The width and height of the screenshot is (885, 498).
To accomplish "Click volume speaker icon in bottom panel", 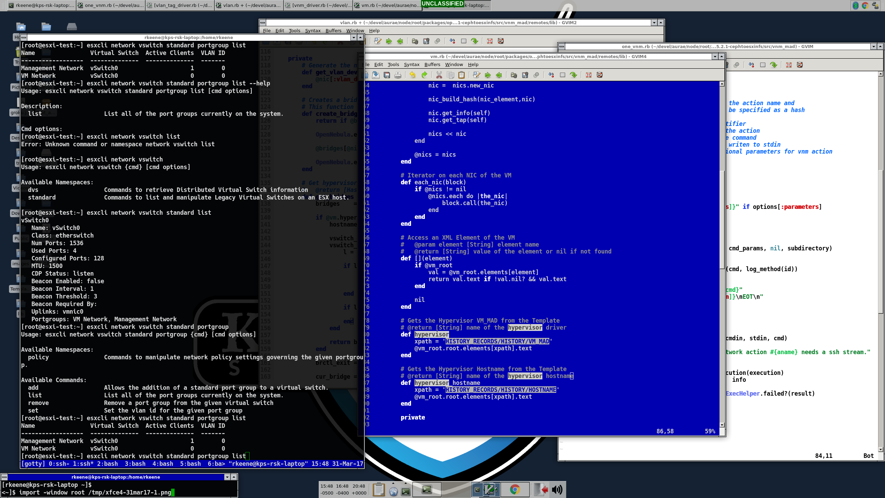I will pos(557,489).
